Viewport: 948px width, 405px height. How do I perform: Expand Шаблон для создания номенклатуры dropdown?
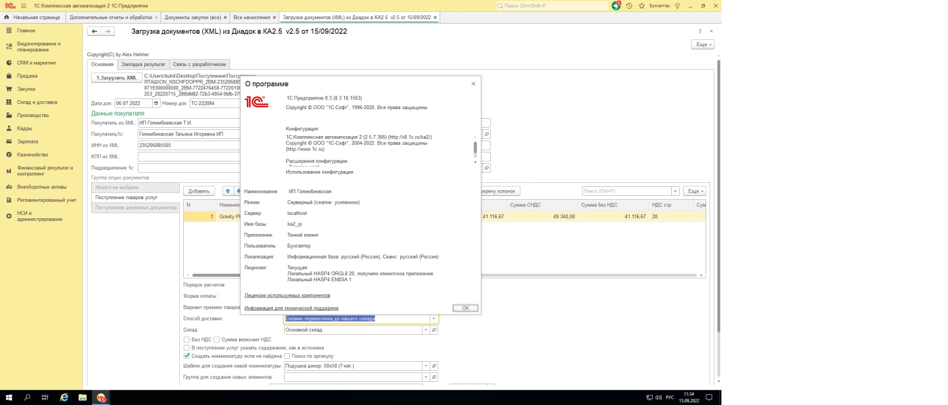(426, 366)
